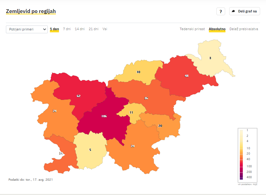Expand the dropdown chevron arrow

45,29
